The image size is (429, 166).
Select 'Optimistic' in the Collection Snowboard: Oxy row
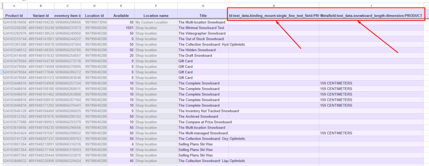coord(274,138)
